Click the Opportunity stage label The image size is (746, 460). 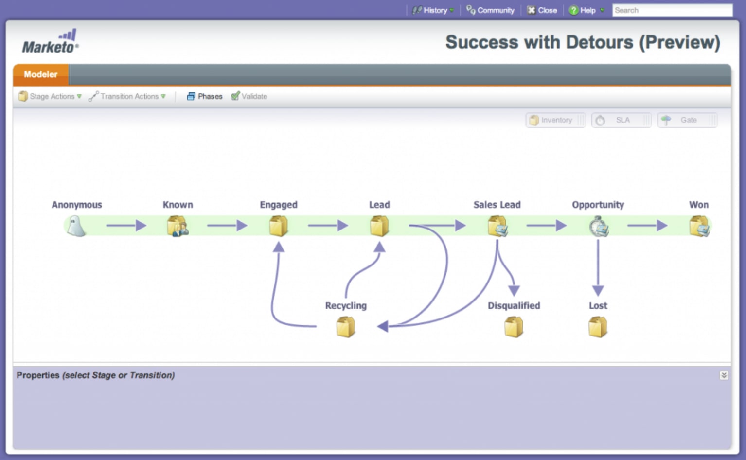[x=598, y=205]
